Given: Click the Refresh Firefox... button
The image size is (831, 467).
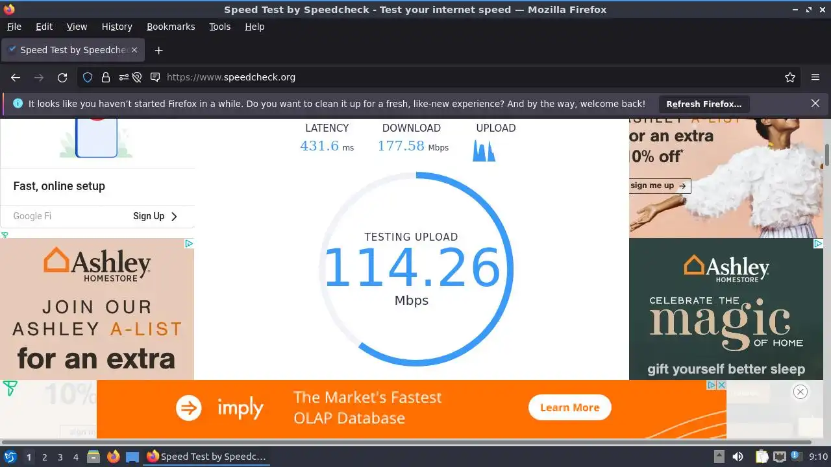Looking at the screenshot, I should [704, 104].
